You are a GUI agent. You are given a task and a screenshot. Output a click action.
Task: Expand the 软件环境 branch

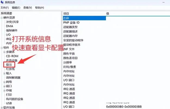[2, 108]
